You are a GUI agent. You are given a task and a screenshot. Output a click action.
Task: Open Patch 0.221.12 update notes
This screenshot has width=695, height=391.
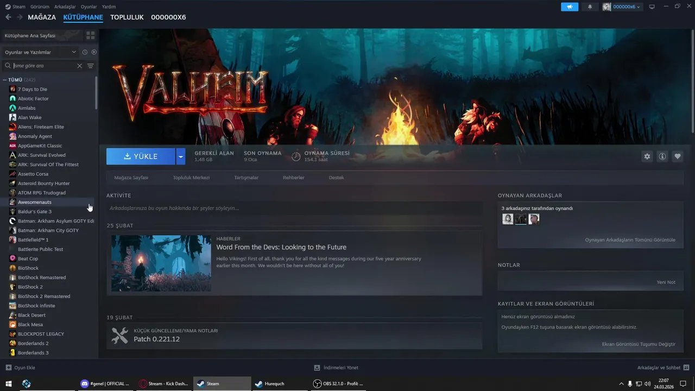point(156,339)
